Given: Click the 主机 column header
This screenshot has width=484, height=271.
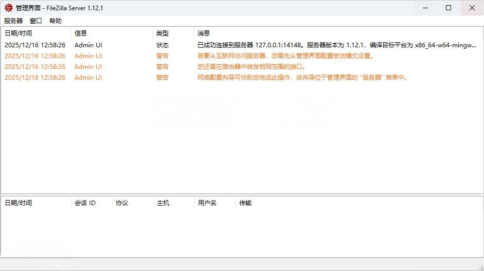Looking at the screenshot, I should pyautogui.click(x=173, y=203).
